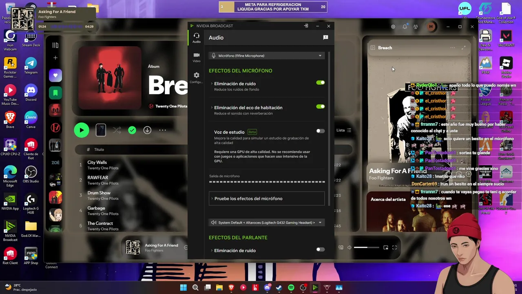Open the System Default speaker output dropdown

point(267,223)
